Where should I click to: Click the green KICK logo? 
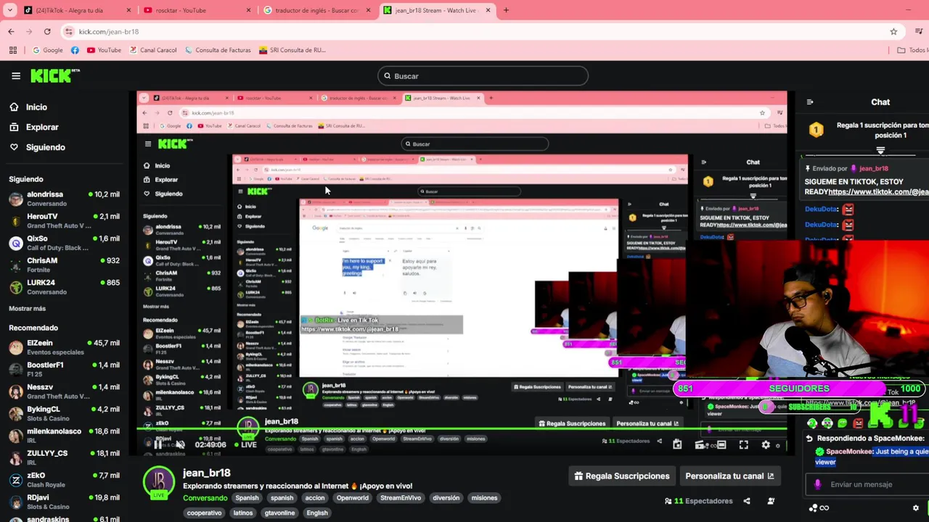tap(54, 75)
